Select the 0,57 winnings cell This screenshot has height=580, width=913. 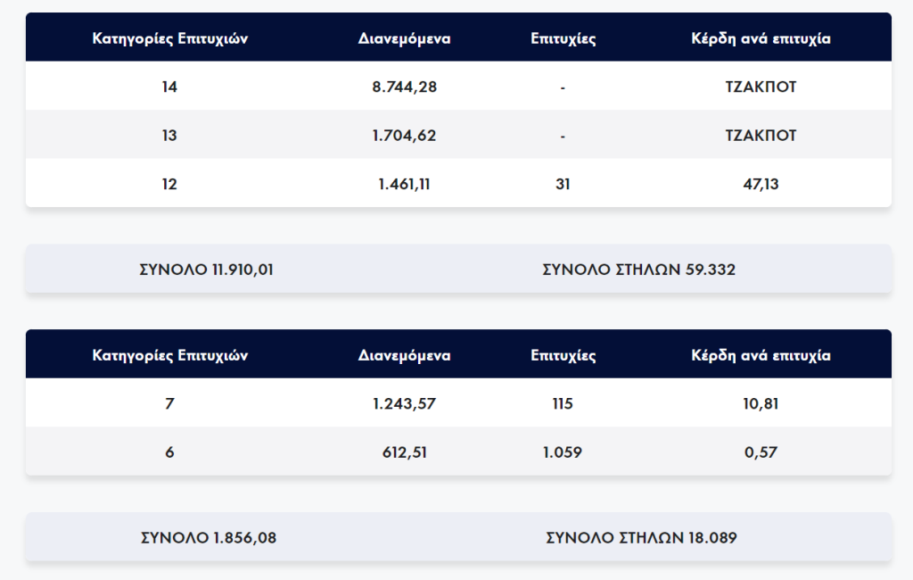(x=761, y=452)
